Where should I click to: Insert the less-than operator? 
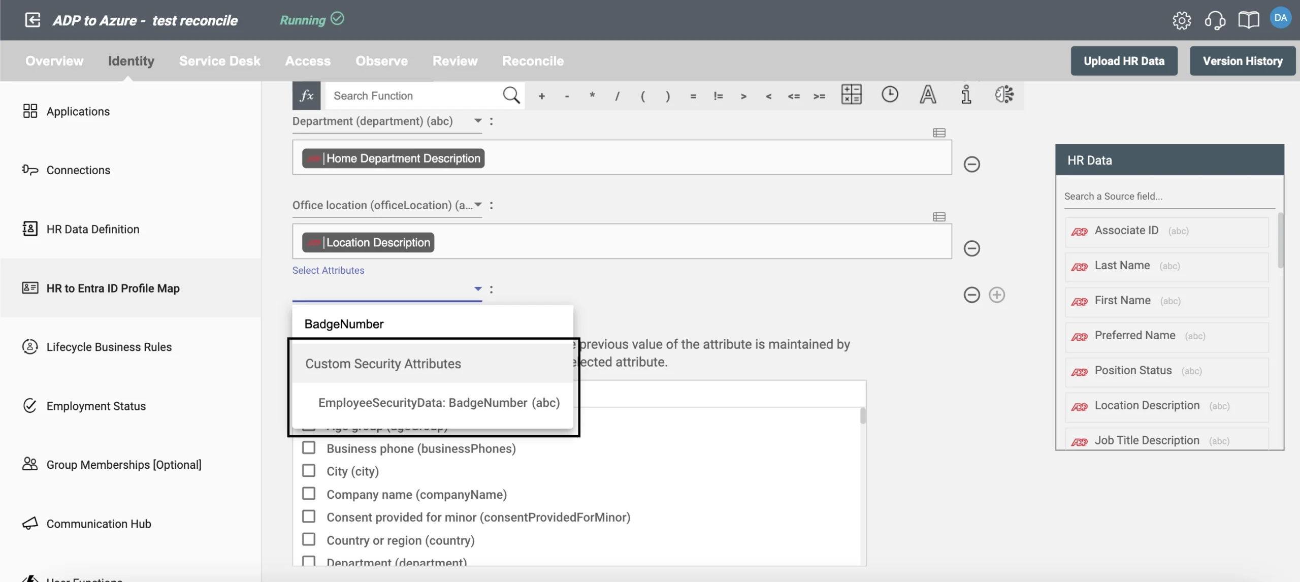click(x=768, y=96)
